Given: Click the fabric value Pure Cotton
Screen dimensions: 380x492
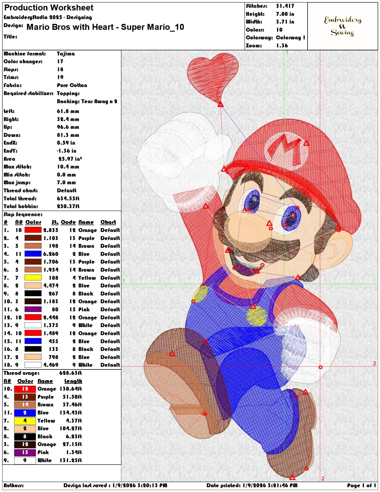Looking at the screenshot, I should pos(72,85).
